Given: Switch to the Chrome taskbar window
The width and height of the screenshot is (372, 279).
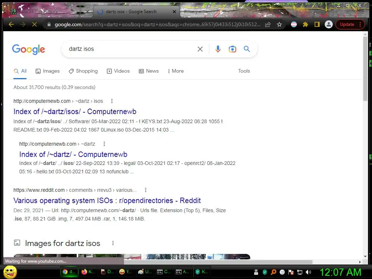Looking at the screenshot, I should (69, 272).
